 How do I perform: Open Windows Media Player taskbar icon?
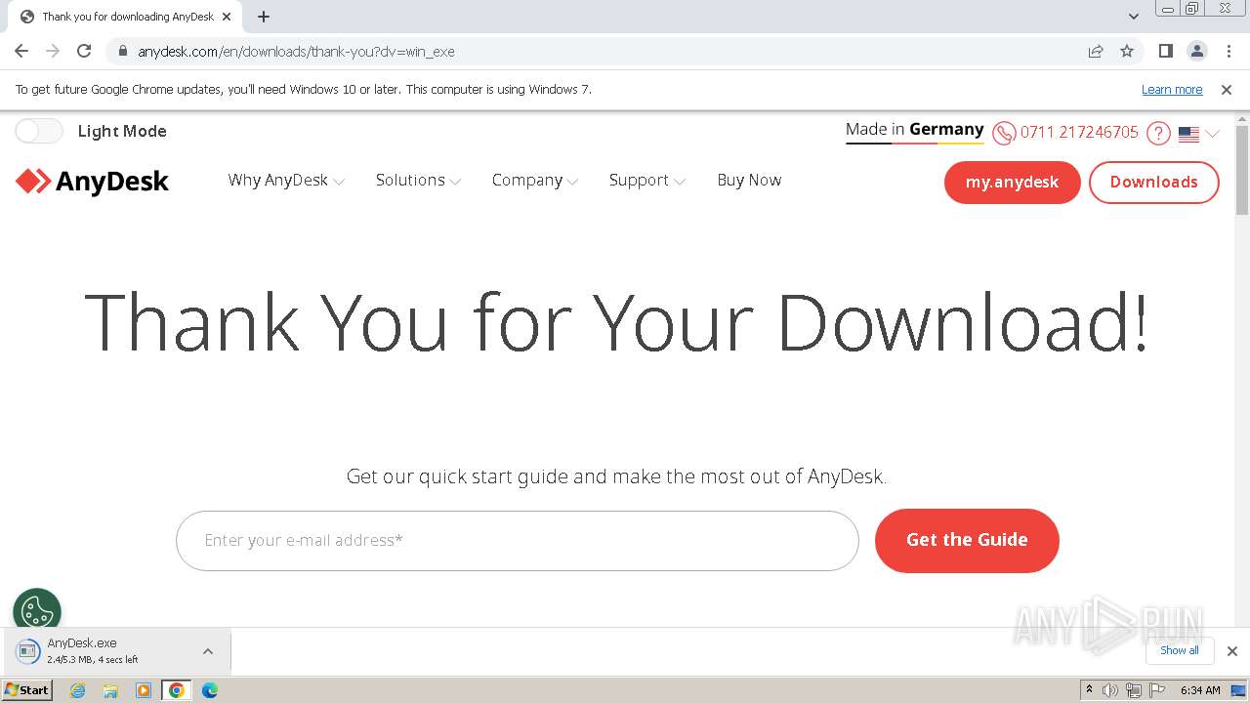pos(144,690)
